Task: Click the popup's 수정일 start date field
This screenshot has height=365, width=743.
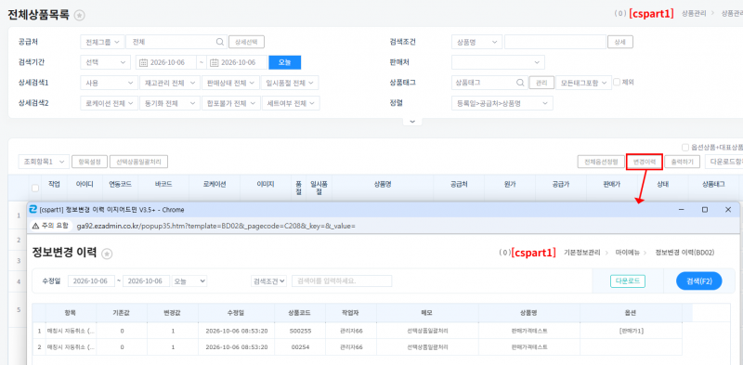Action: point(91,281)
